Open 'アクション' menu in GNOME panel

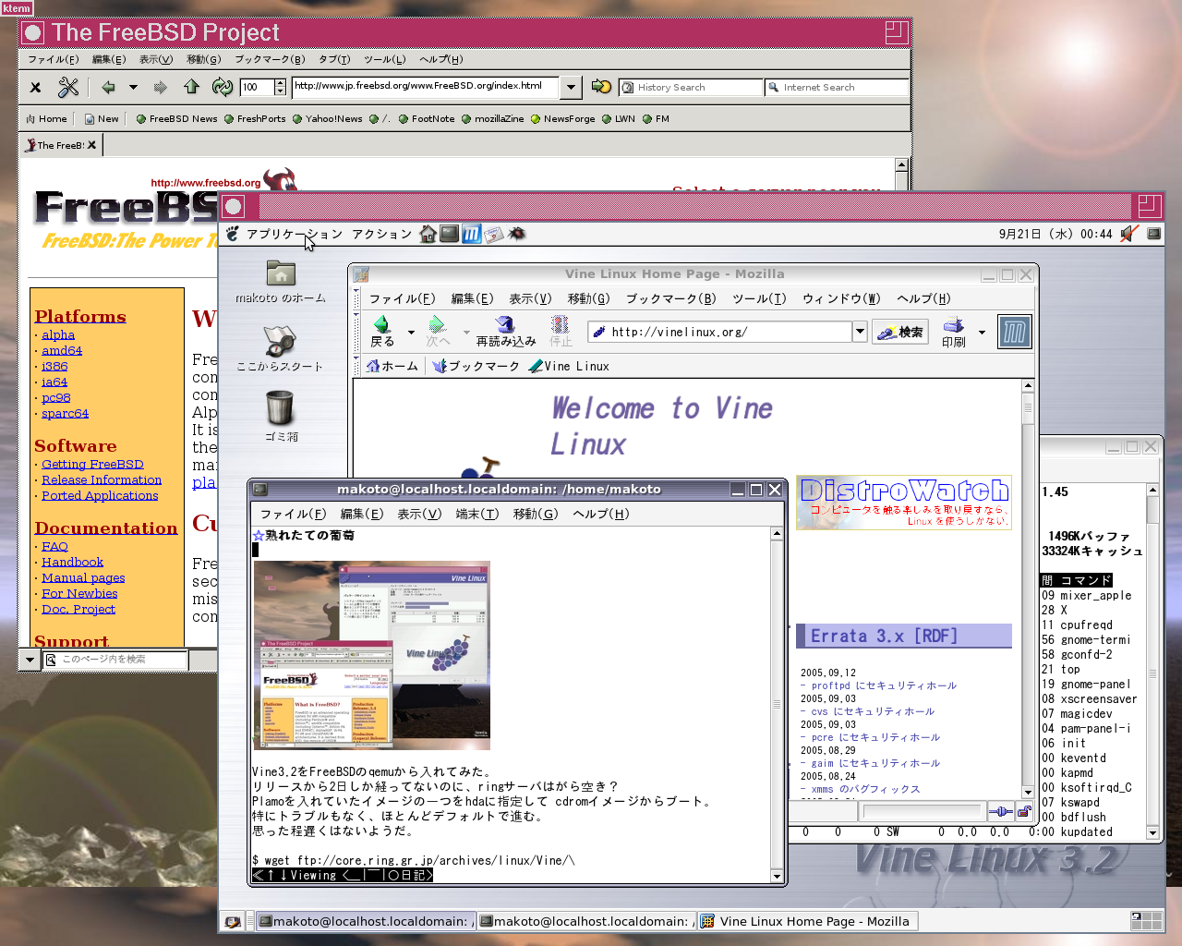(381, 234)
